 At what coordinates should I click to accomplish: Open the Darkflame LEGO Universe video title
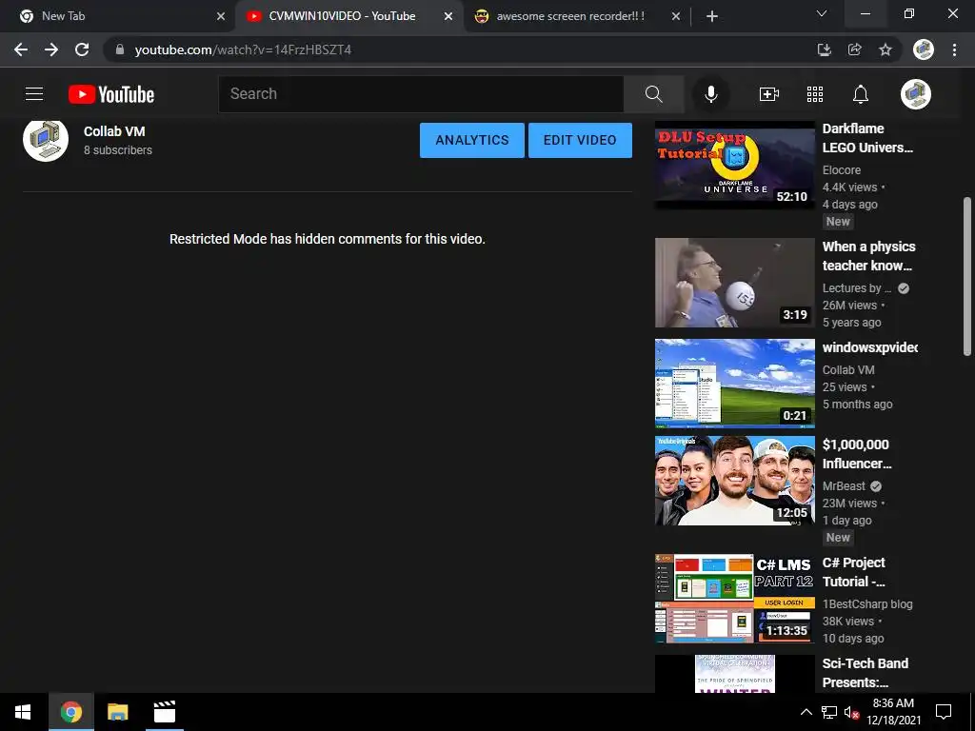point(867,138)
